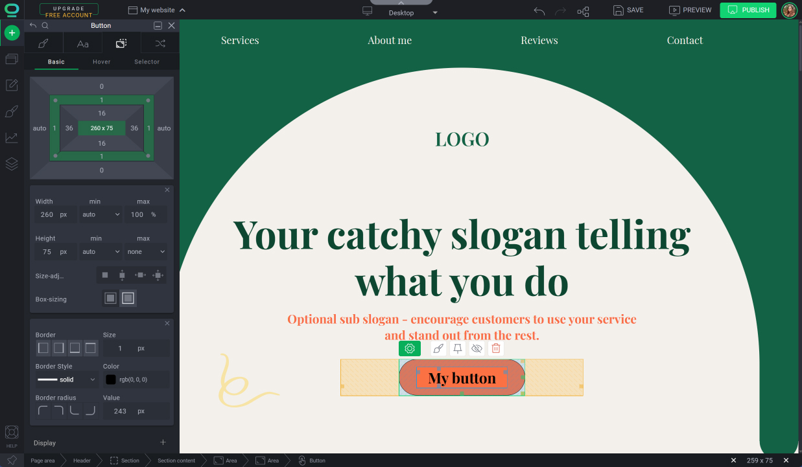Image resolution: width=802 pixels, height=467 pixels.
Task: Open the shuffle interactions tab icon
Action: click(x=160, y=43)
